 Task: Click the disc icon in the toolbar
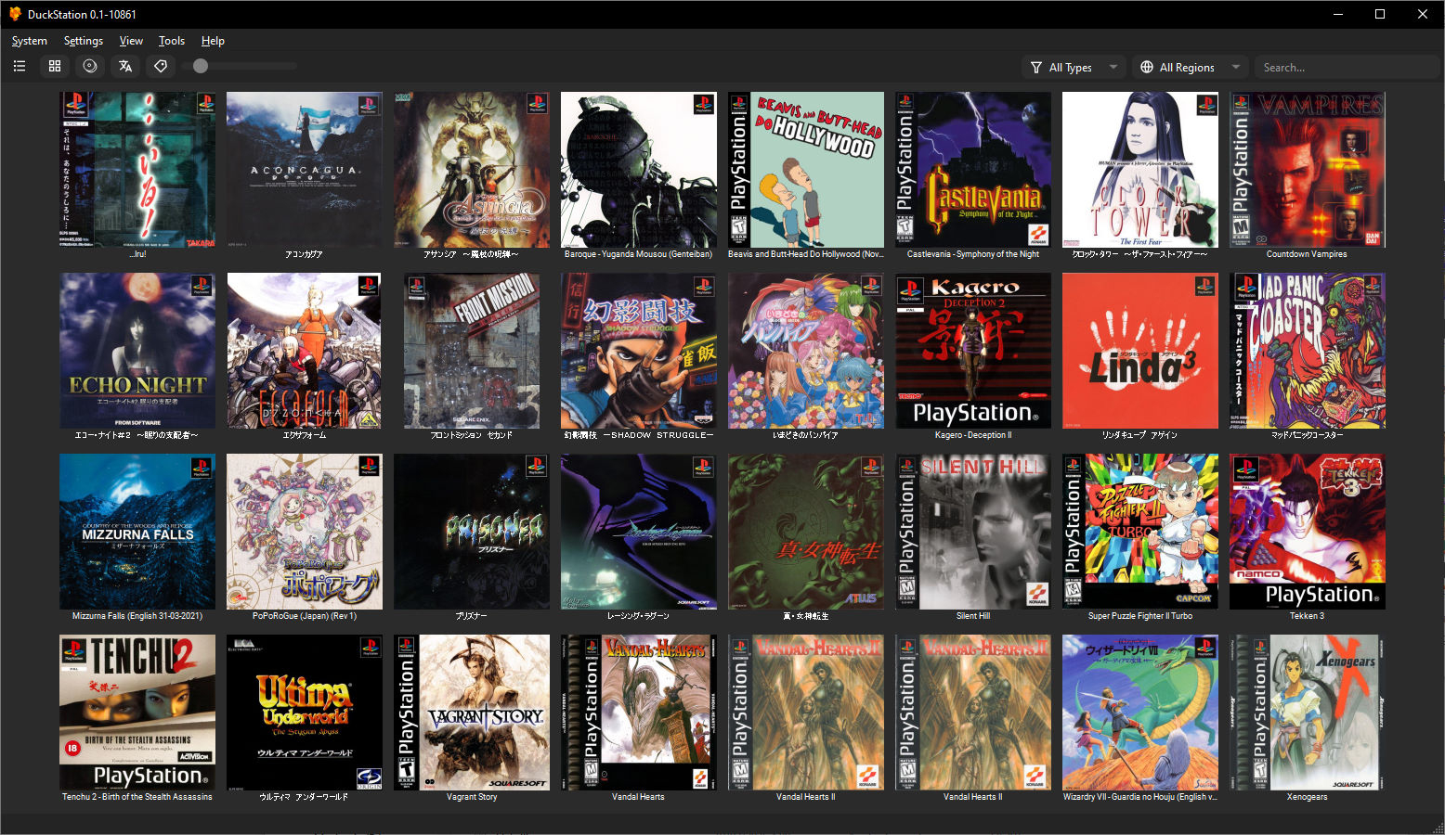[x=90, y=67]
